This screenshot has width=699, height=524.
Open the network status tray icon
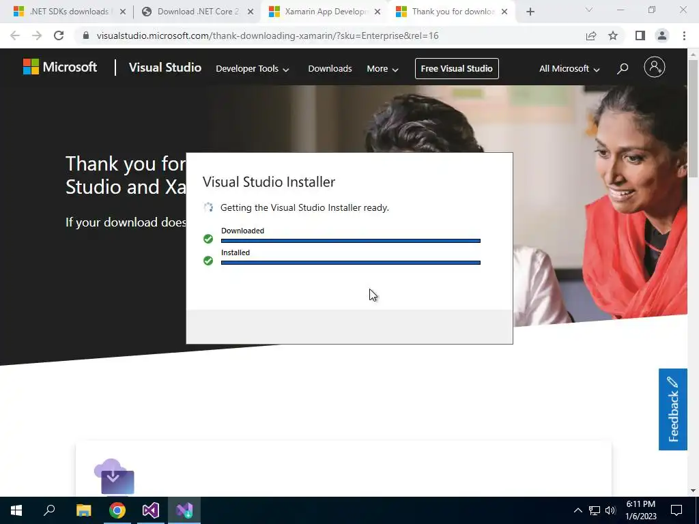coord(595,510)
